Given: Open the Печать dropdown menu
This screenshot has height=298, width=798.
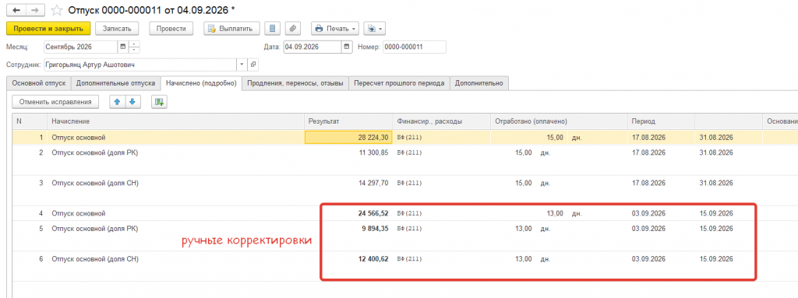Looking at the screenshot, I should [335, 29].
